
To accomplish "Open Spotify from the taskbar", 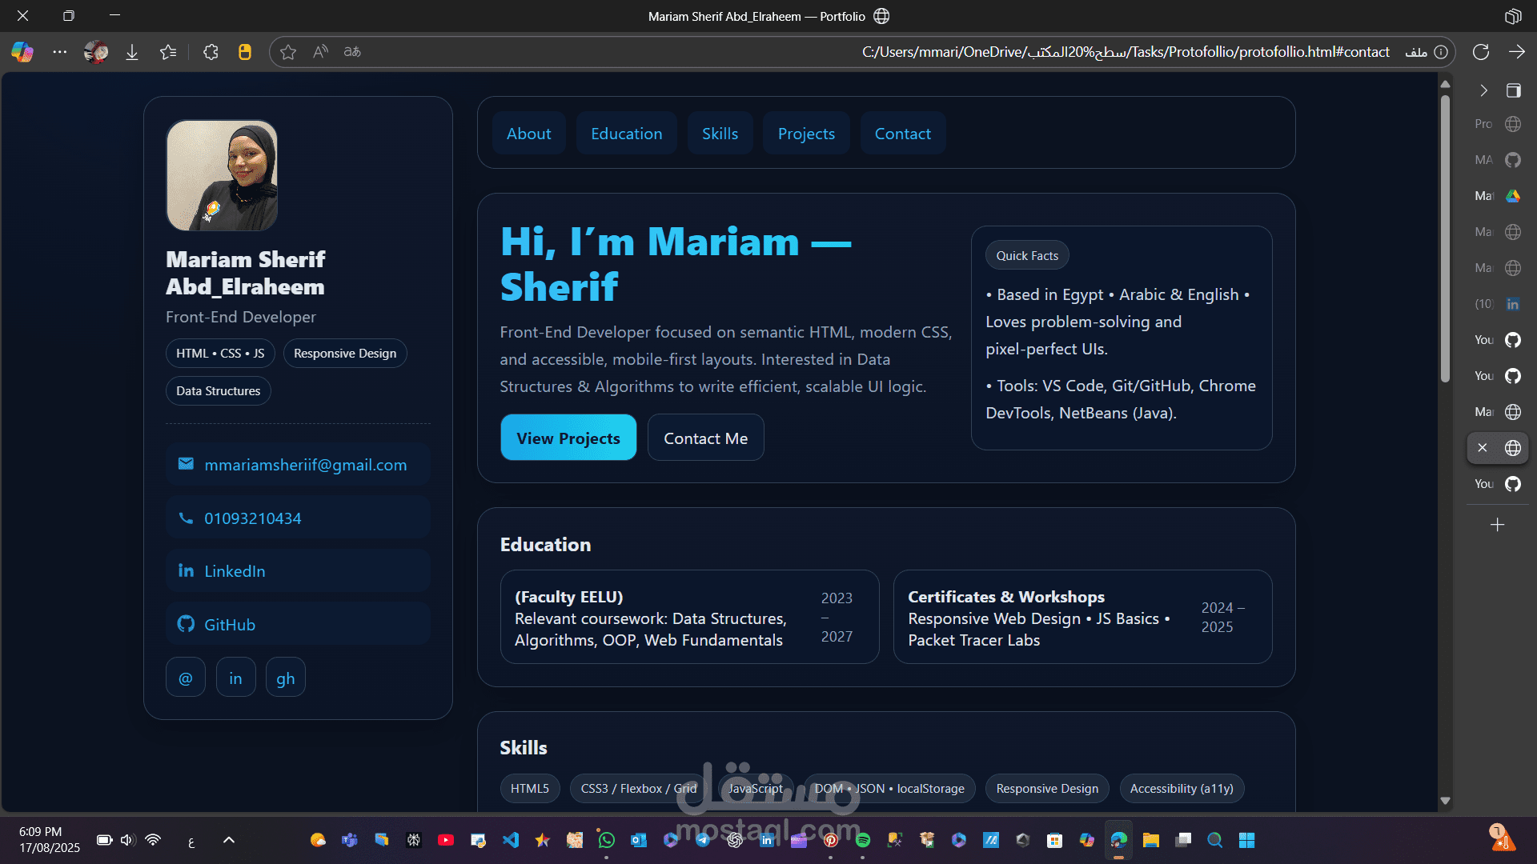I will [862, 840].
